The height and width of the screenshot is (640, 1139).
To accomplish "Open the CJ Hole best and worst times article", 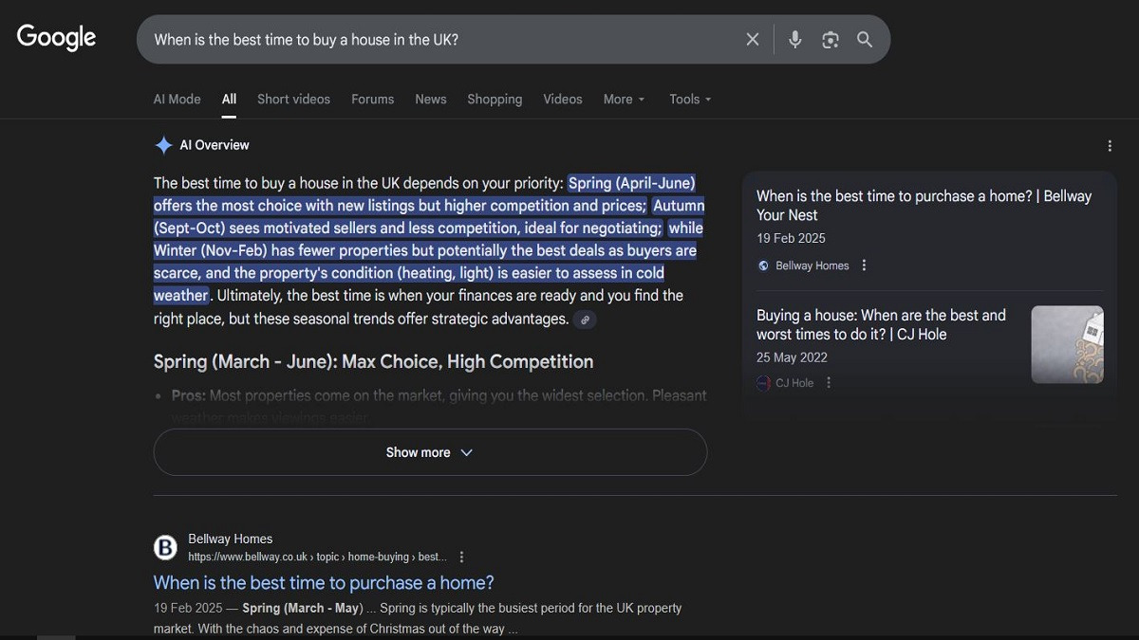I will pos(881,324).
